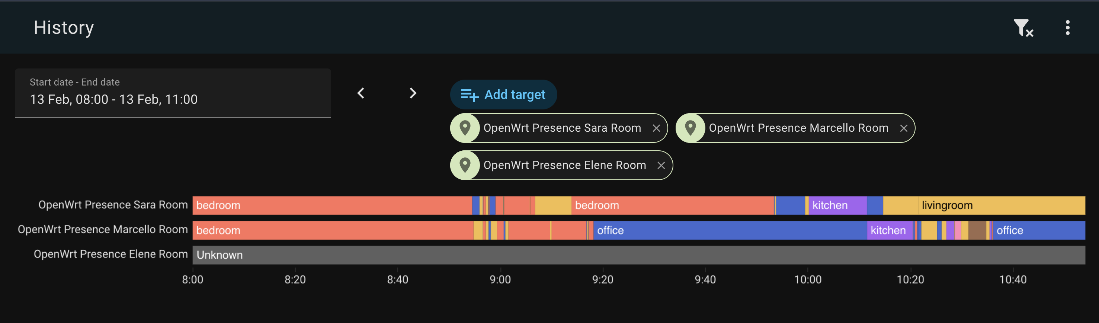Remove the OpenWrt Presence Sara Room target
1099x323 pixels.
click(x=657, y=128)
